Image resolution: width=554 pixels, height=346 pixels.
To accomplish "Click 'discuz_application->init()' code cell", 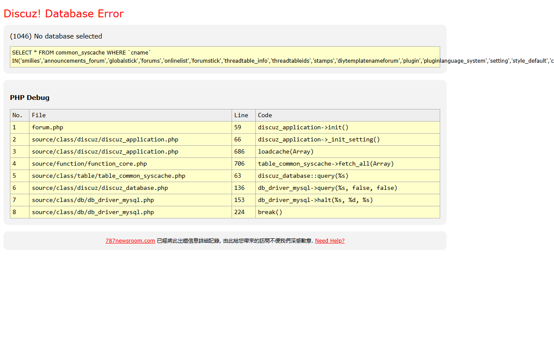I will tap(348, 128).
